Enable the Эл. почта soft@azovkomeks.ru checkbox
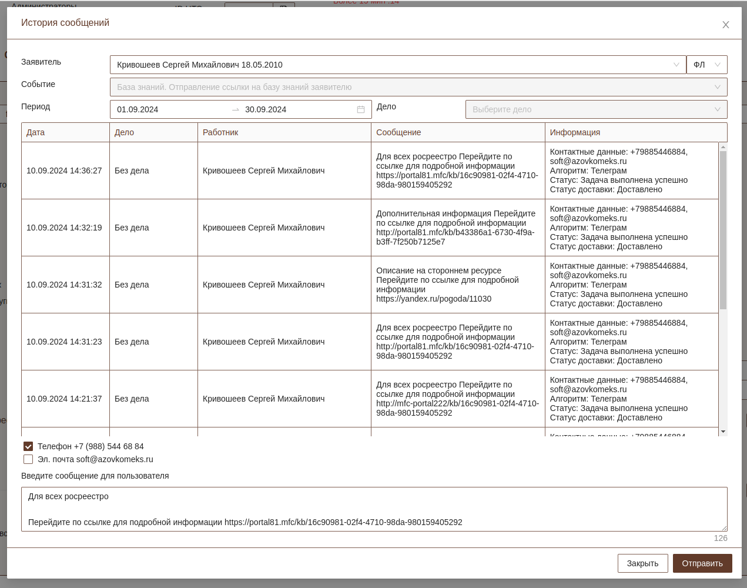The width and height of the screenshot is (747, 588). [x=28, y=459]
